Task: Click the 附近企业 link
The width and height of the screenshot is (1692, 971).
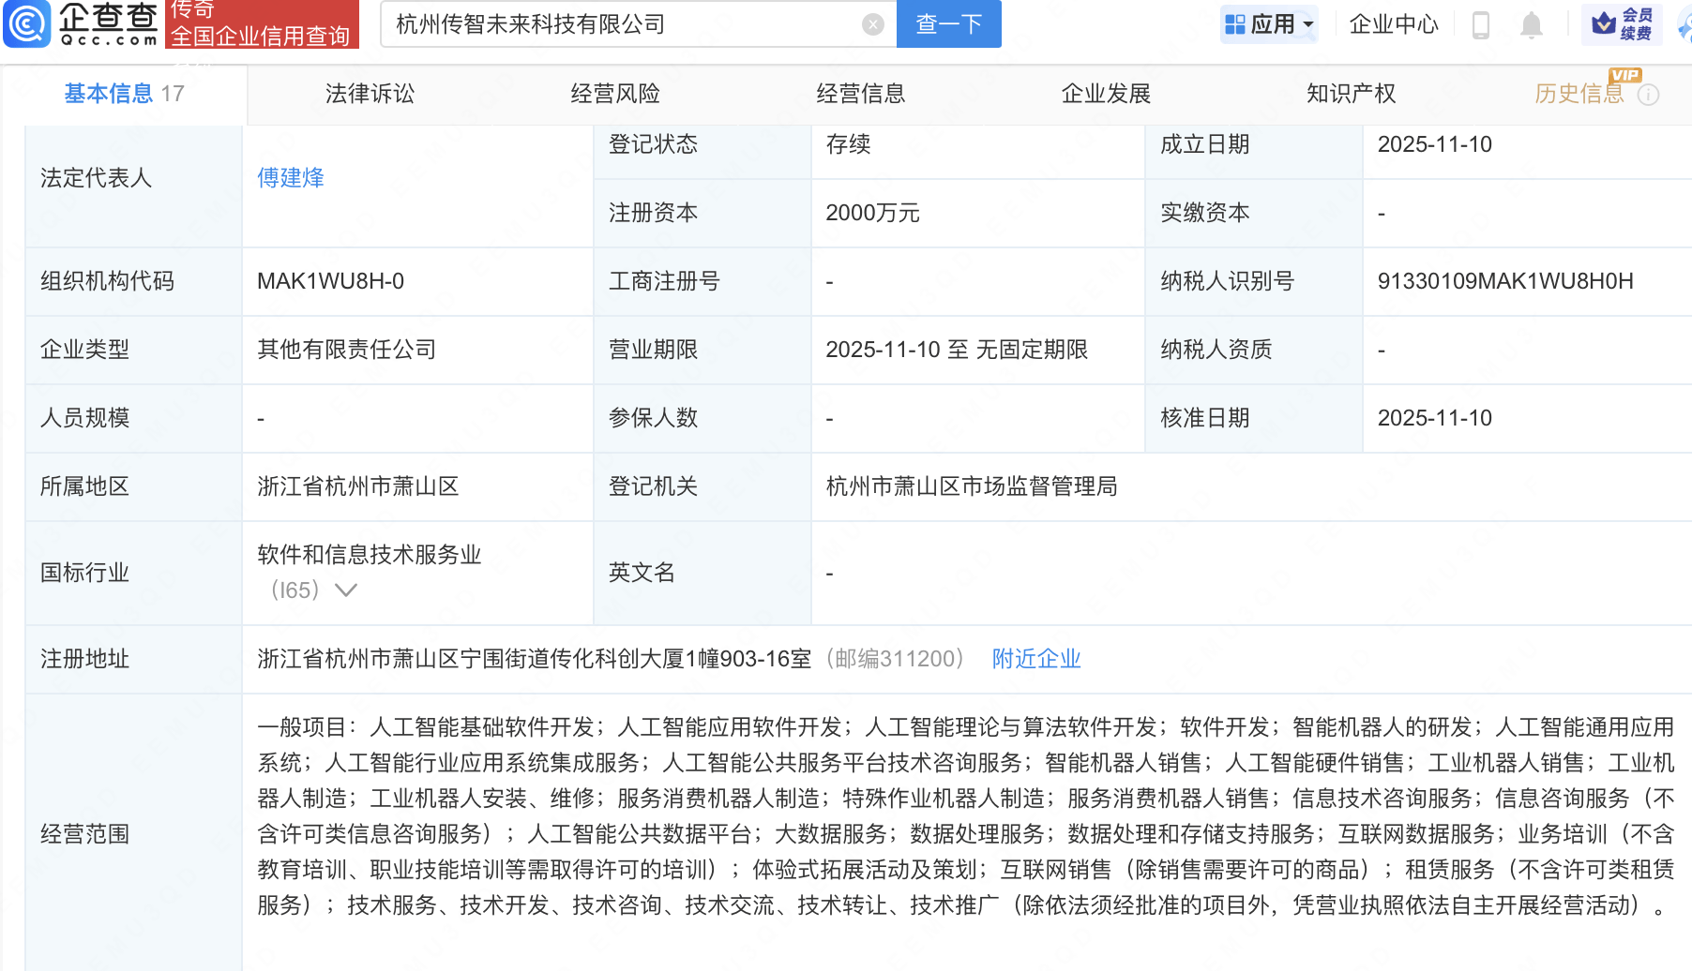Action: pyautogui.click(x=1036, y=659)
